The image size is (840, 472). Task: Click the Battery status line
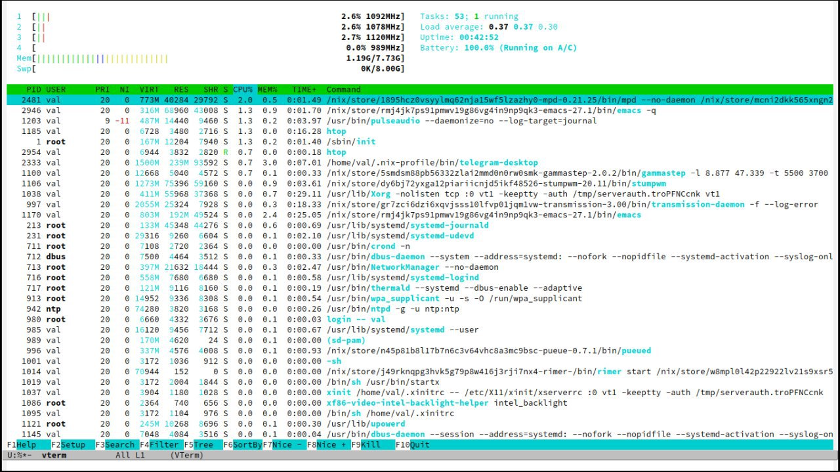499,48
